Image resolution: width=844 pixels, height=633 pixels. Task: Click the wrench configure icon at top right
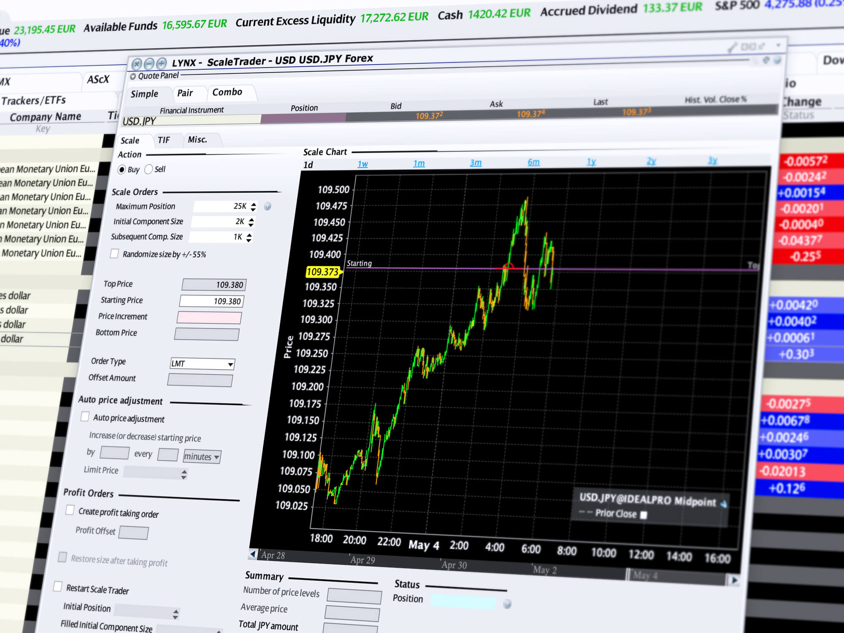(732, 47)
